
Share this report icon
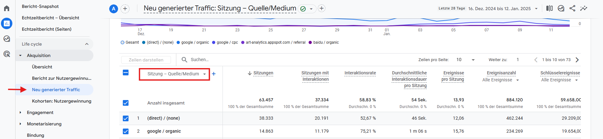click(572, 8)
